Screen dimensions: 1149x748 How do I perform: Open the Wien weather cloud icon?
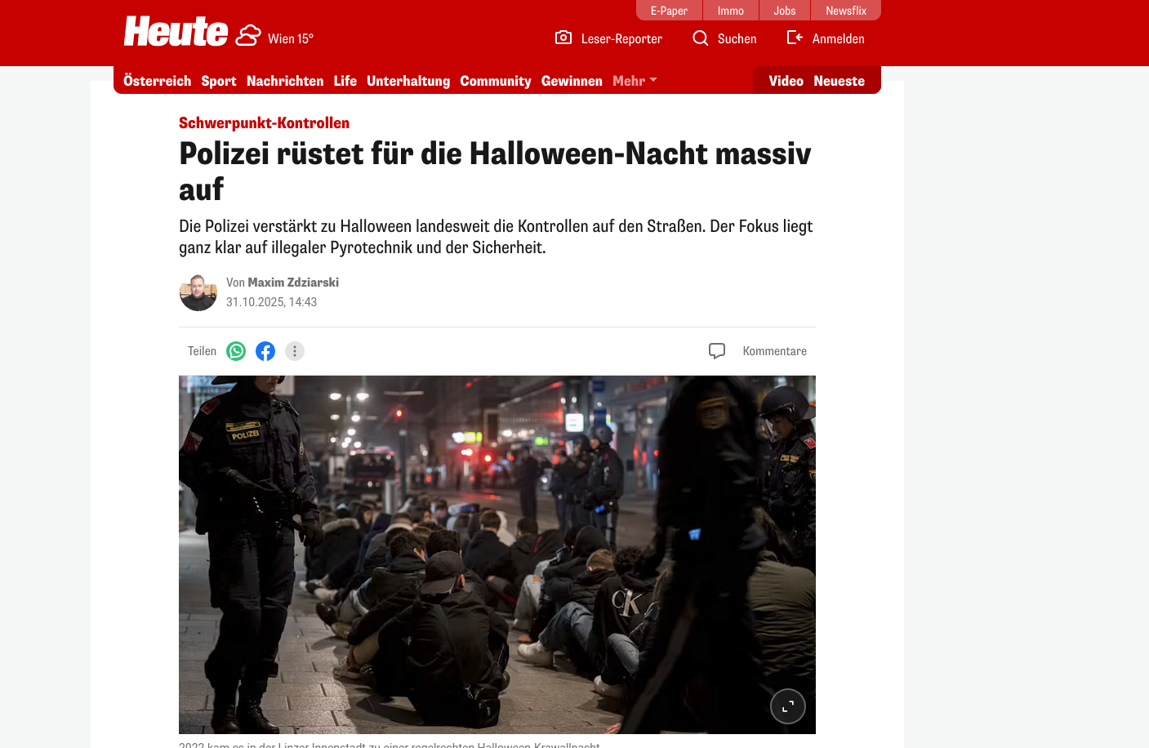click(x=248, y=36)
